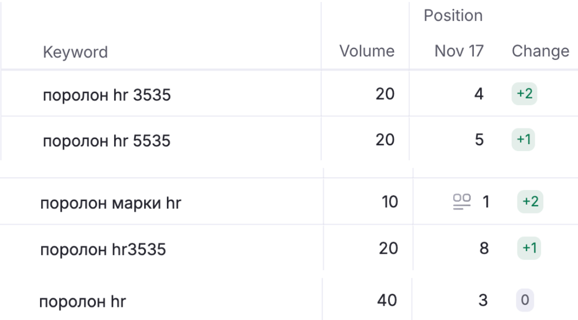The width and height of the screenshot is (578, 320).
Task: Sort table by Keyword column header
Action: pyautogui.click(x=75, y=52)
